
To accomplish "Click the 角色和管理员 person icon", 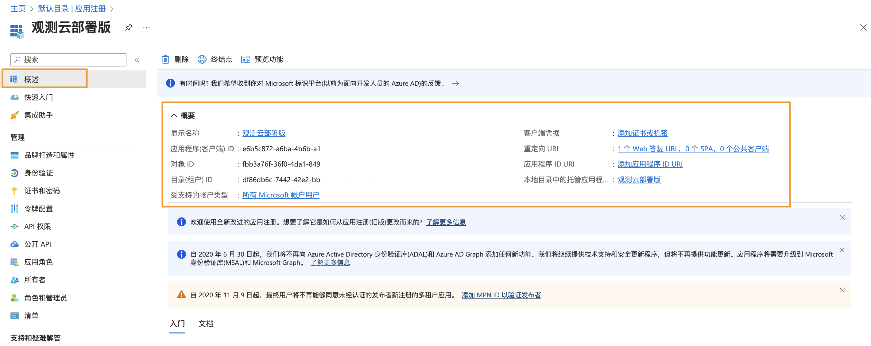I will click(14, 298).
